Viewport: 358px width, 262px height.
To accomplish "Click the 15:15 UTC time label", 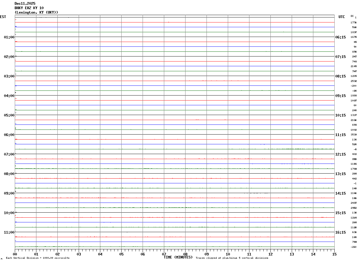I will click(341, 213).
